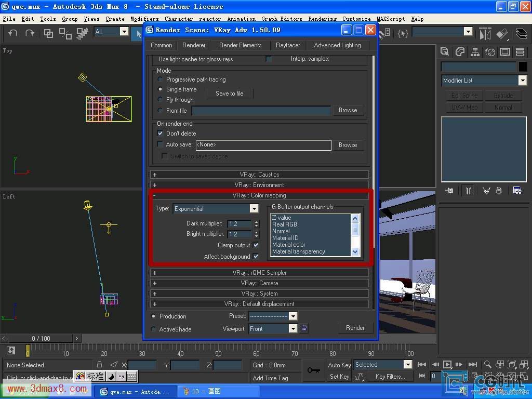Image resolution: width=532 pixels, height=399 pixels.
Task: Open the Viewport dropdown showing Front
Action: (293, 328)
